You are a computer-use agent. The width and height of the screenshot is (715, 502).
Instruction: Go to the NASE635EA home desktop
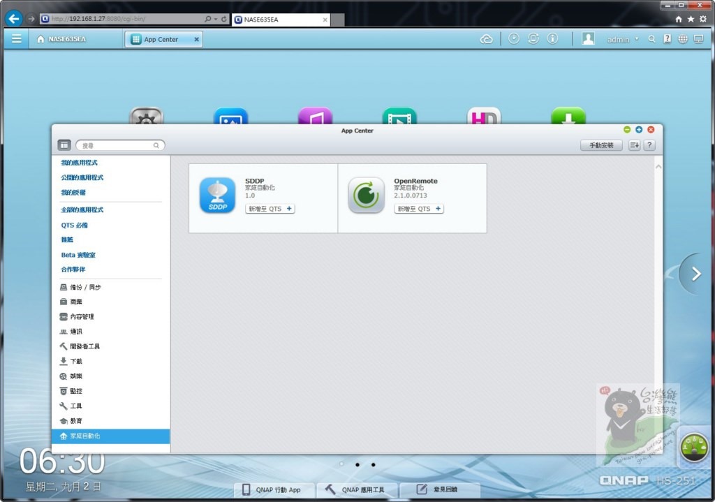[61, 39]
